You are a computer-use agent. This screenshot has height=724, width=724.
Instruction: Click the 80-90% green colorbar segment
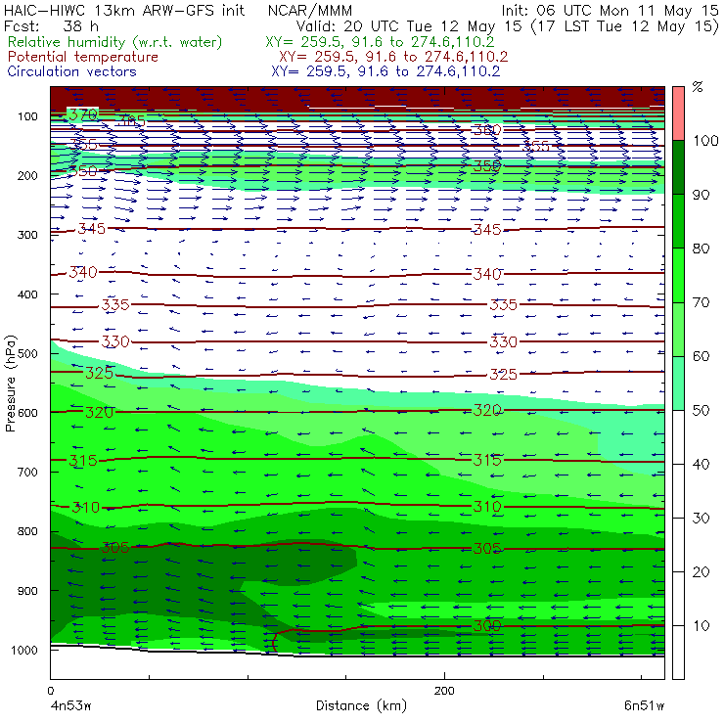pos(678,221)
